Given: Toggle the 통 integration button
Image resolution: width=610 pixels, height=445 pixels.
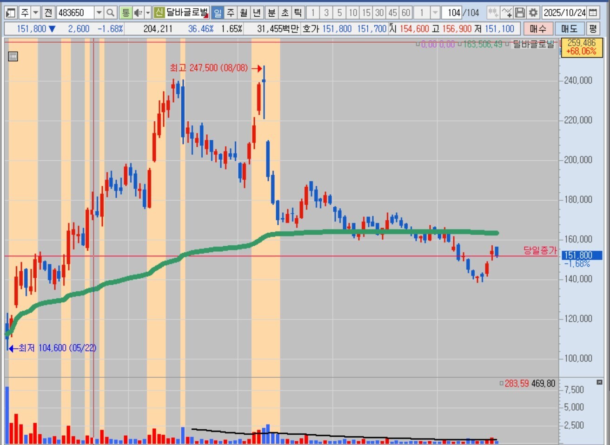Looking at the screenshot, I should point(126,13).
